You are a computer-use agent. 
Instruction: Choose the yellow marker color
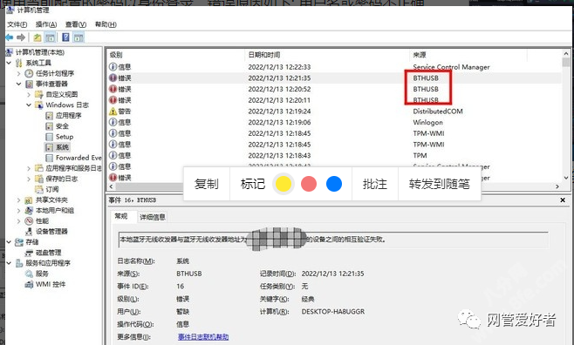pyautogui.click(x=284, y=184)
